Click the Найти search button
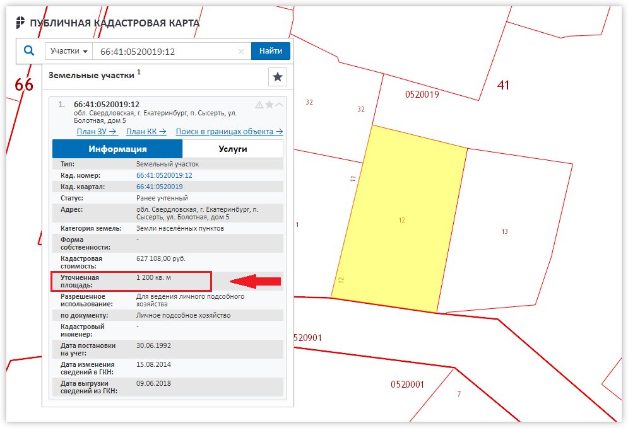Viewport: 628px width, 428px height. (270, 51)
